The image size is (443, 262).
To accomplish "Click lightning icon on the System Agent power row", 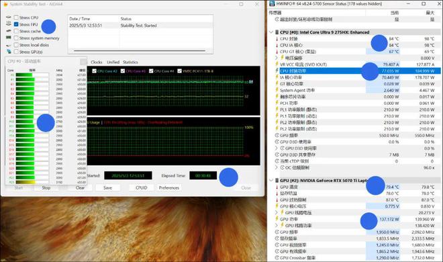I will tap(277, 90).
